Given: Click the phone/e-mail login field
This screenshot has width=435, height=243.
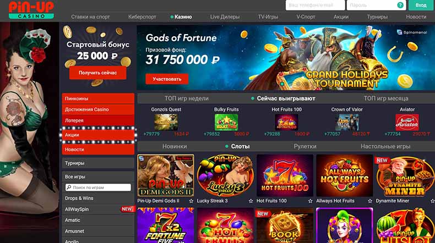Looking at the screenshot, I should tap(315, 5).
